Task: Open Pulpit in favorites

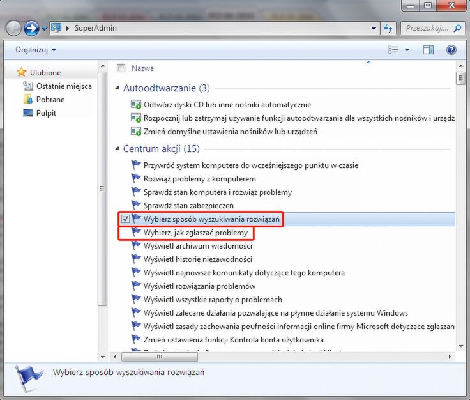Action: tap(46, 113)
